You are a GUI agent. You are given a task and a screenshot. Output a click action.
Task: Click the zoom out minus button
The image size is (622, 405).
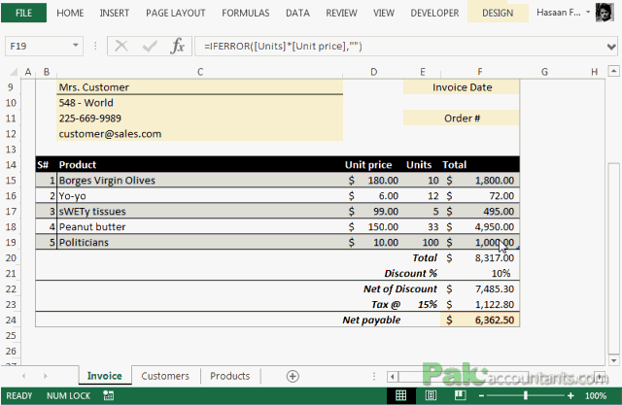coord(481,395)
